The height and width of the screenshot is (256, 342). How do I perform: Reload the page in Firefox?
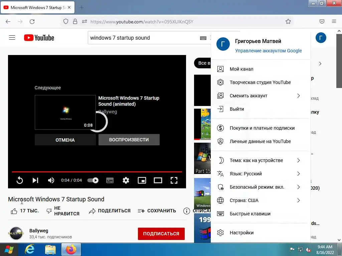tap(32, 22)
